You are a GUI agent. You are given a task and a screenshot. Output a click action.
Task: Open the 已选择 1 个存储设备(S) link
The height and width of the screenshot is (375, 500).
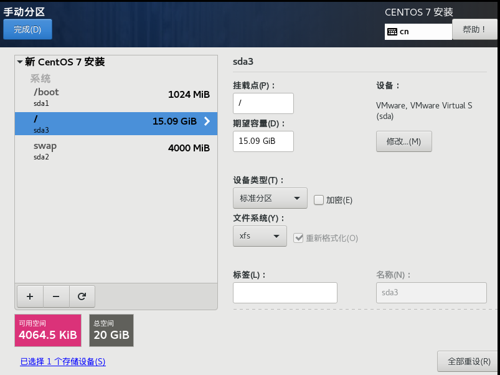[63, 361]
